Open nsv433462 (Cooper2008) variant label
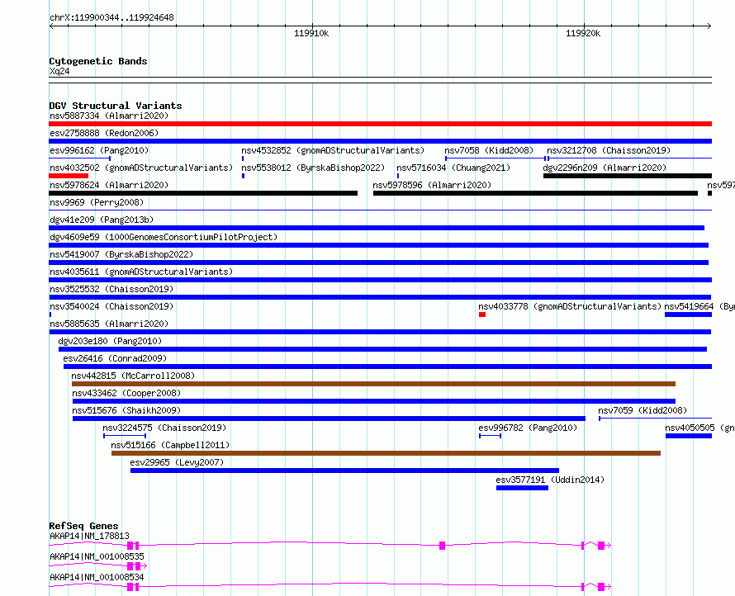This screenshot has height=596, width=735. [126, 393]
